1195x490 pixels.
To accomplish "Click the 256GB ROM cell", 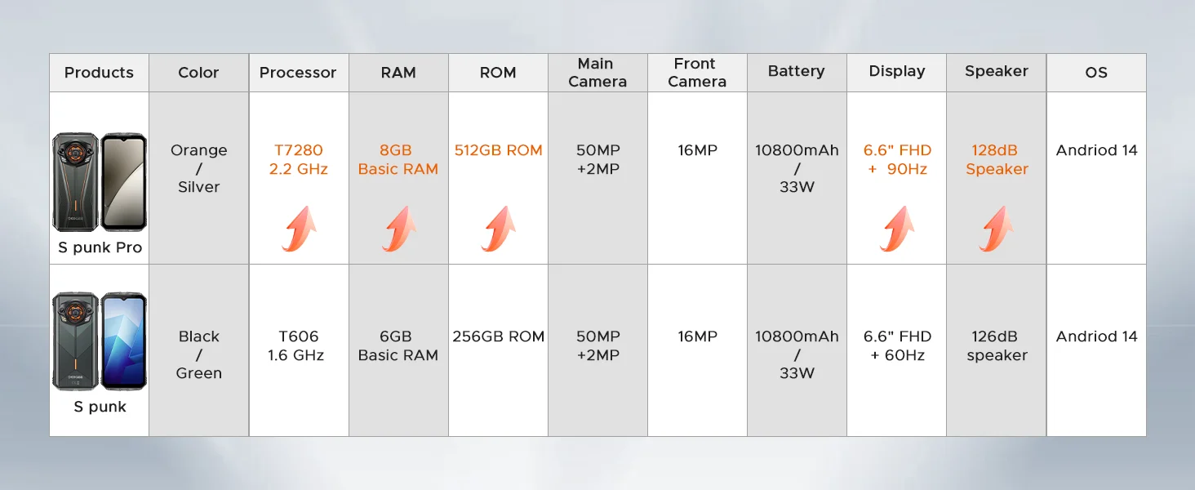I will click(x=498, y=336).
